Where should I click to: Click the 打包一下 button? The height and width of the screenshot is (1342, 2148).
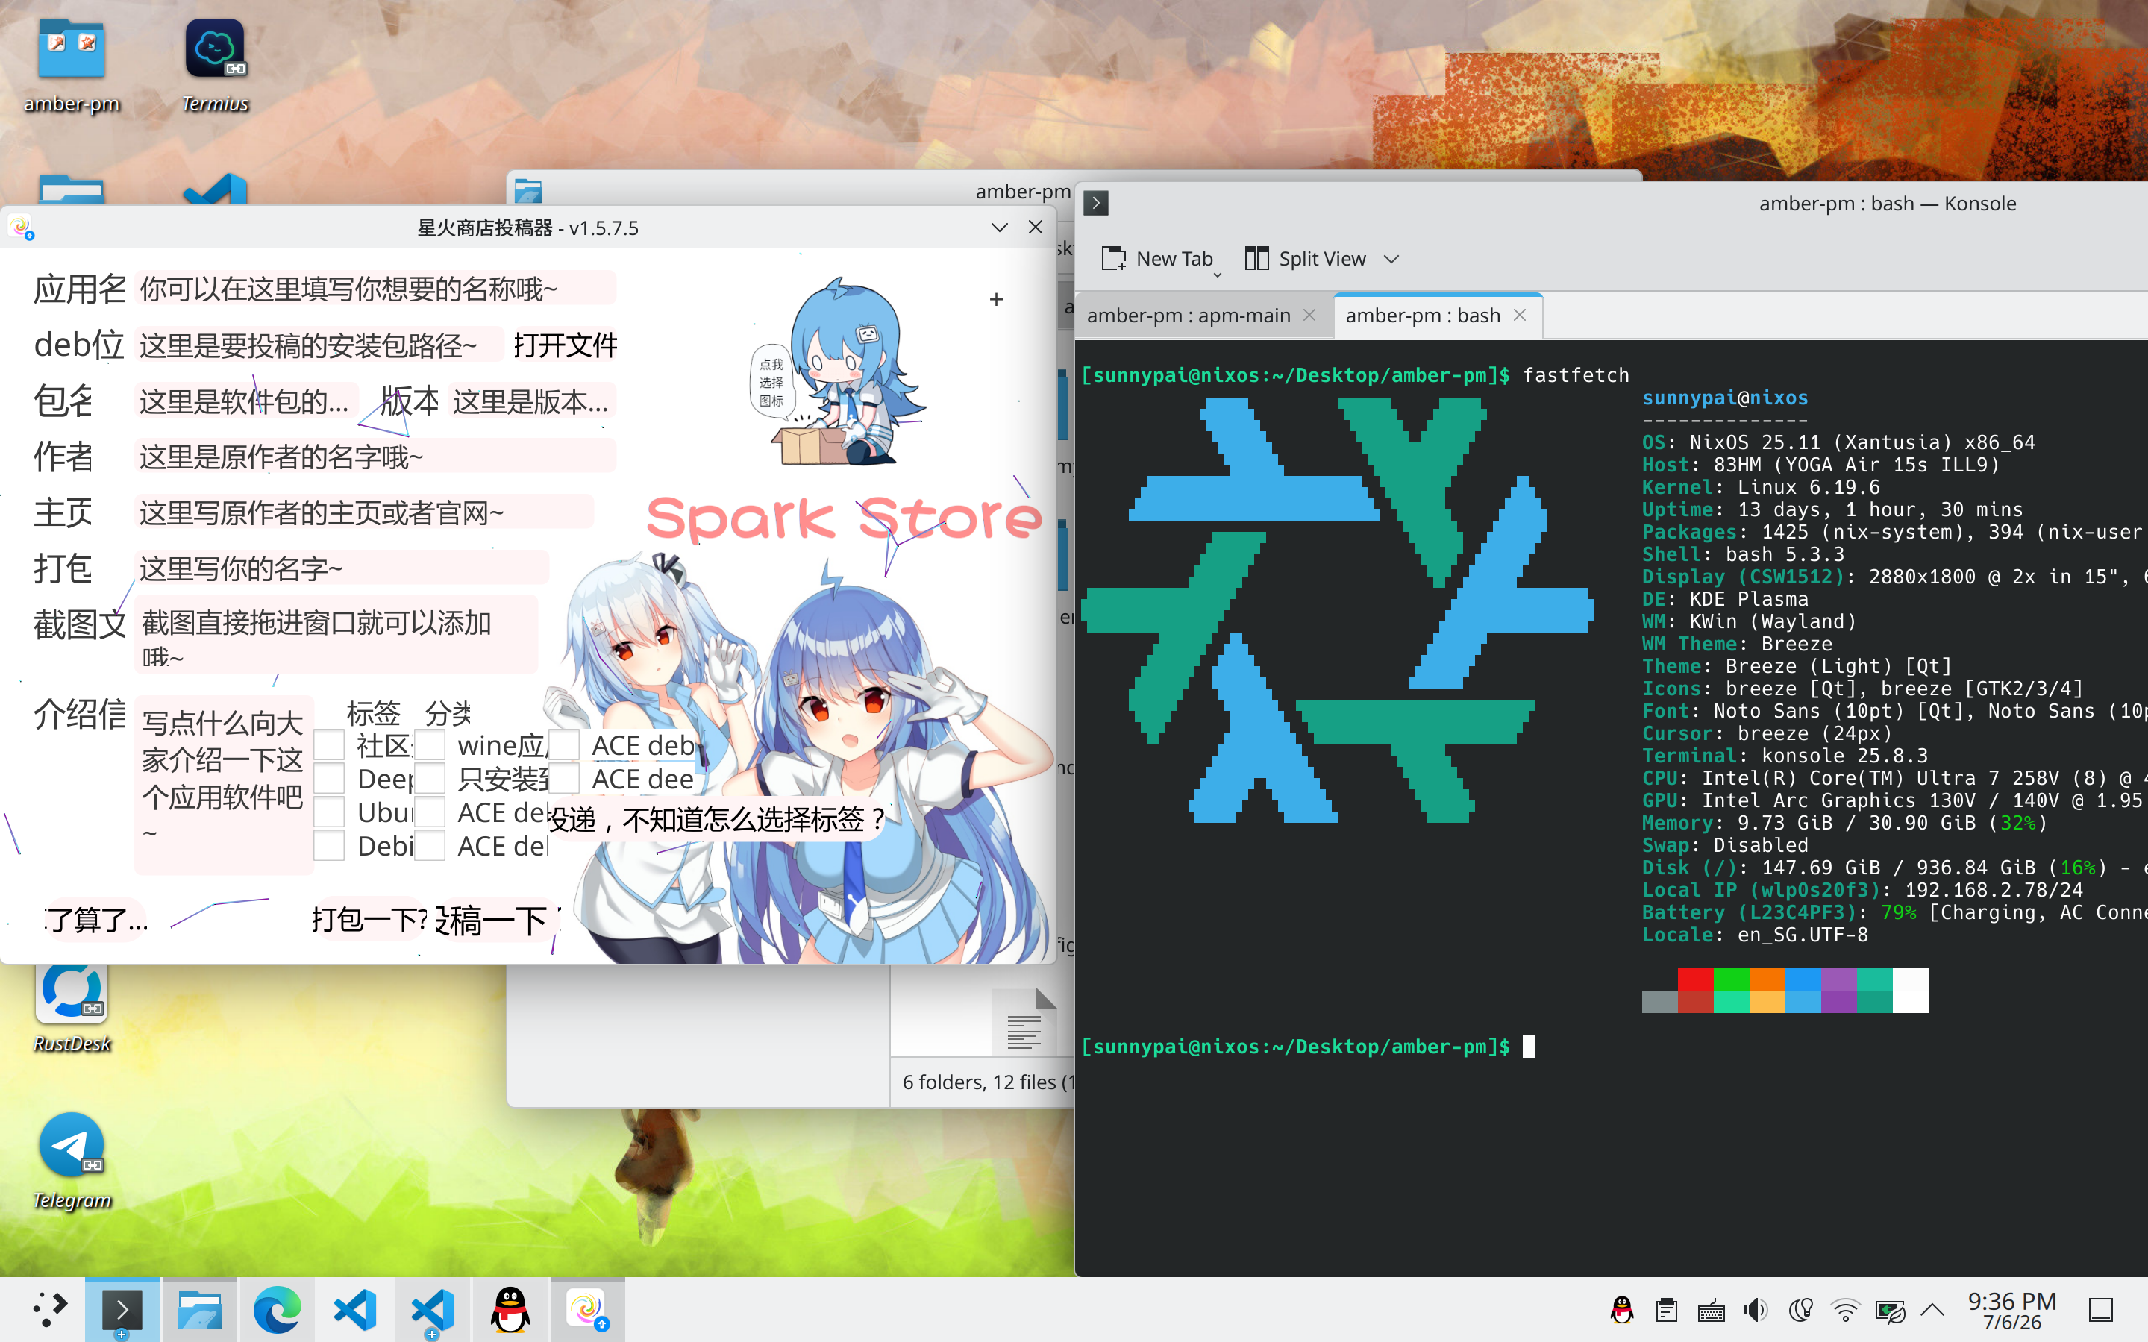[369, 920]
